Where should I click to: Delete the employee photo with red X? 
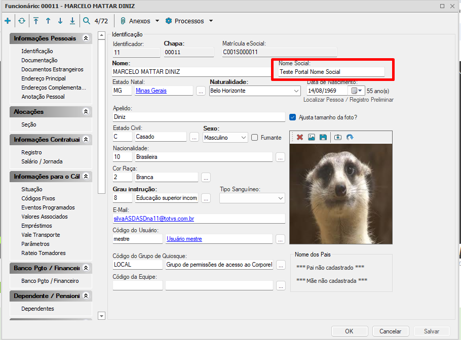coord(300,137)
